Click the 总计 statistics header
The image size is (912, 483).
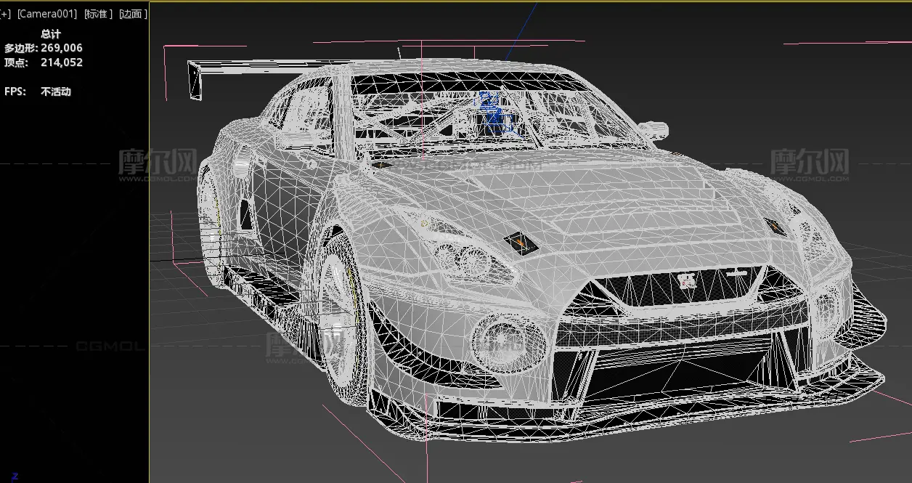tap(51, 34)
